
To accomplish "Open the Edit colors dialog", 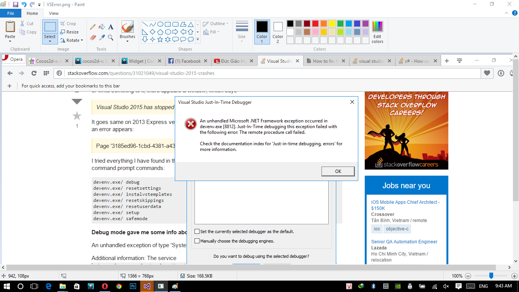I will tap(377, 32).
